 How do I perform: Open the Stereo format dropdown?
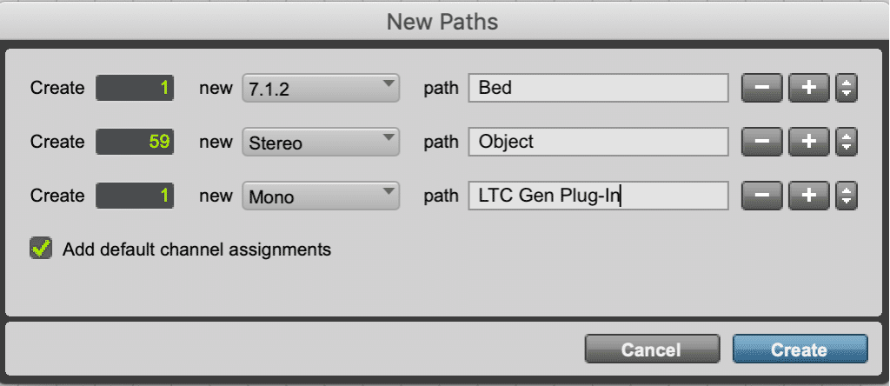320,142
